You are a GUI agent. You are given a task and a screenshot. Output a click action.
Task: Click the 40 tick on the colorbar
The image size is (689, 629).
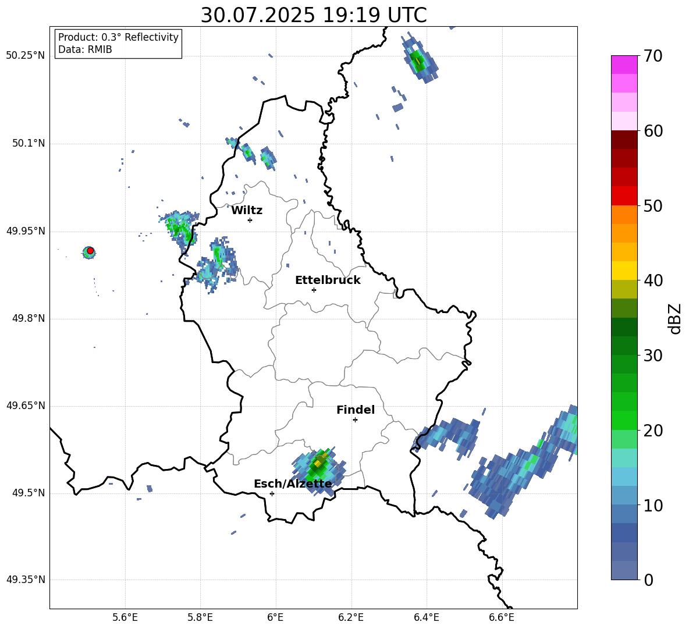[653, 280]
